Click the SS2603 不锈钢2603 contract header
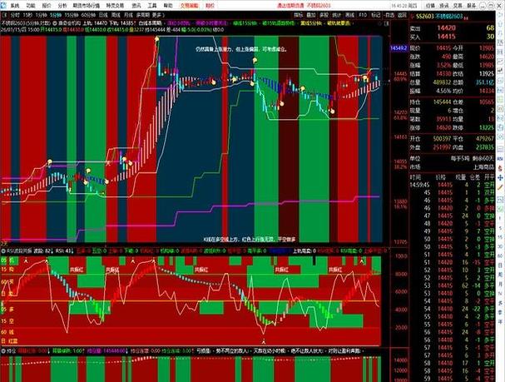This screenshot has width=505, height=382. point(439,16)
